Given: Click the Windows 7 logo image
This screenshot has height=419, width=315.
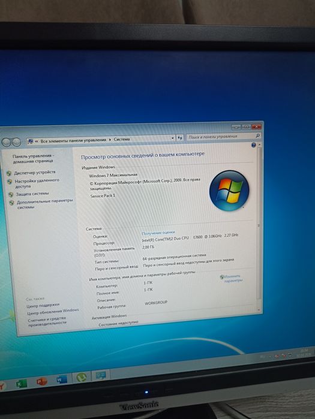Looking at the screenshot, I should pyautogui.click(x=229, y=191).
